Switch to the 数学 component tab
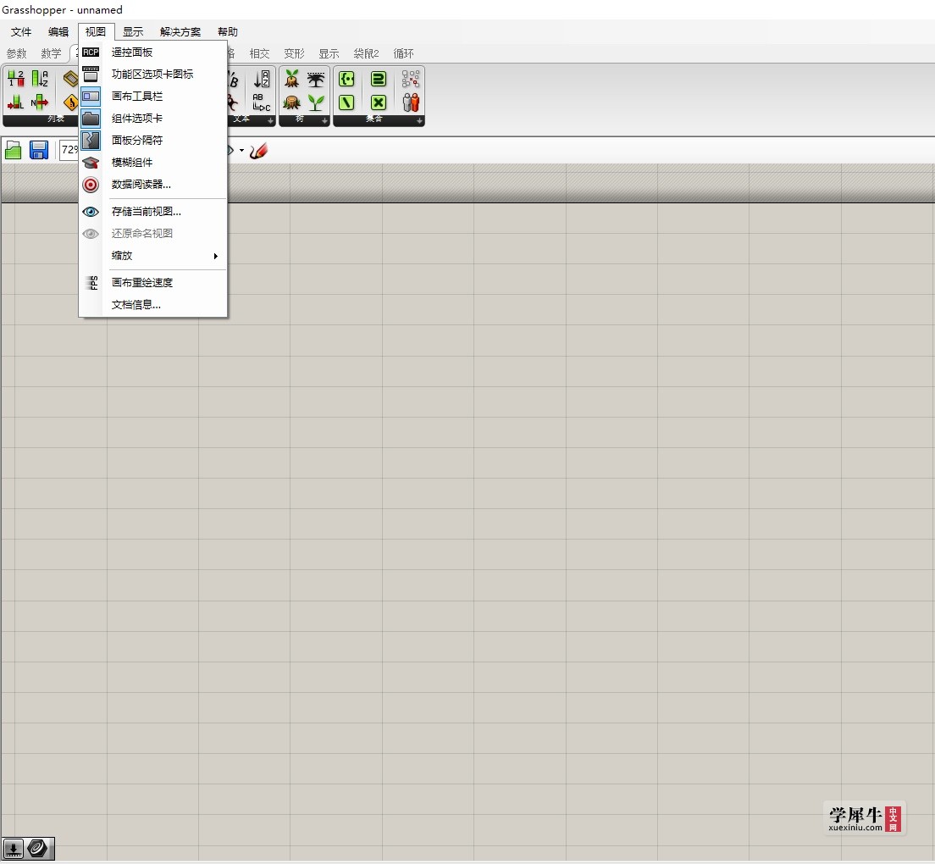This screenshot has height=864, width=935. [52, 53]
